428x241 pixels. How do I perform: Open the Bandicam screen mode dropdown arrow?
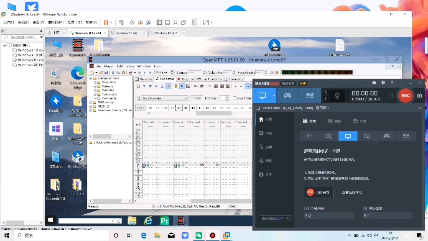[274, 95]
